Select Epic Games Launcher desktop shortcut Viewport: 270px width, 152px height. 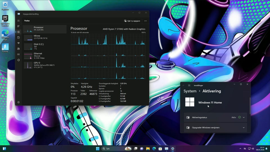(x=5, y=21)
